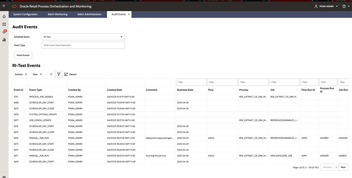Open the Actions menu
The image size is (352, 178).
[x=21, y=74]
